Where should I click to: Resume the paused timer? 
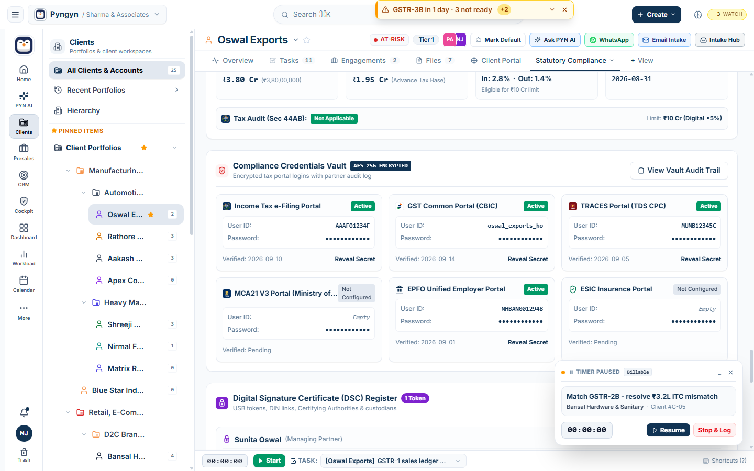click(x=668, y=430)
